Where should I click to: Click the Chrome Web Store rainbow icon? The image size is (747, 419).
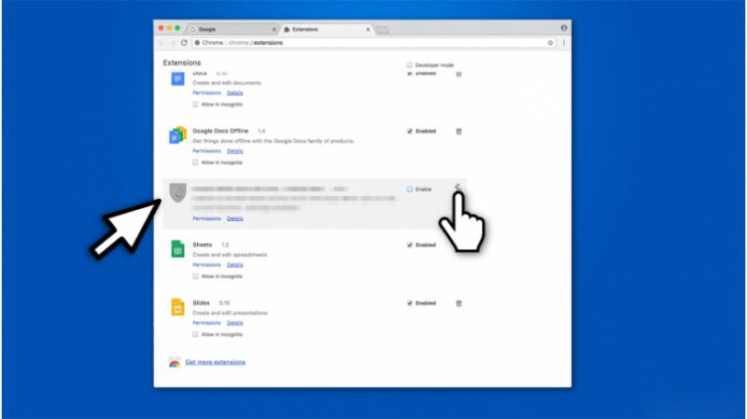click(x=174, y=362)
